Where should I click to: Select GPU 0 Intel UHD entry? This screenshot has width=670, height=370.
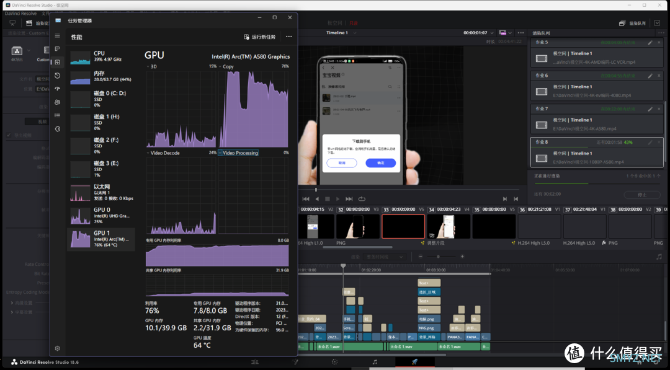(x=101, y=216)
